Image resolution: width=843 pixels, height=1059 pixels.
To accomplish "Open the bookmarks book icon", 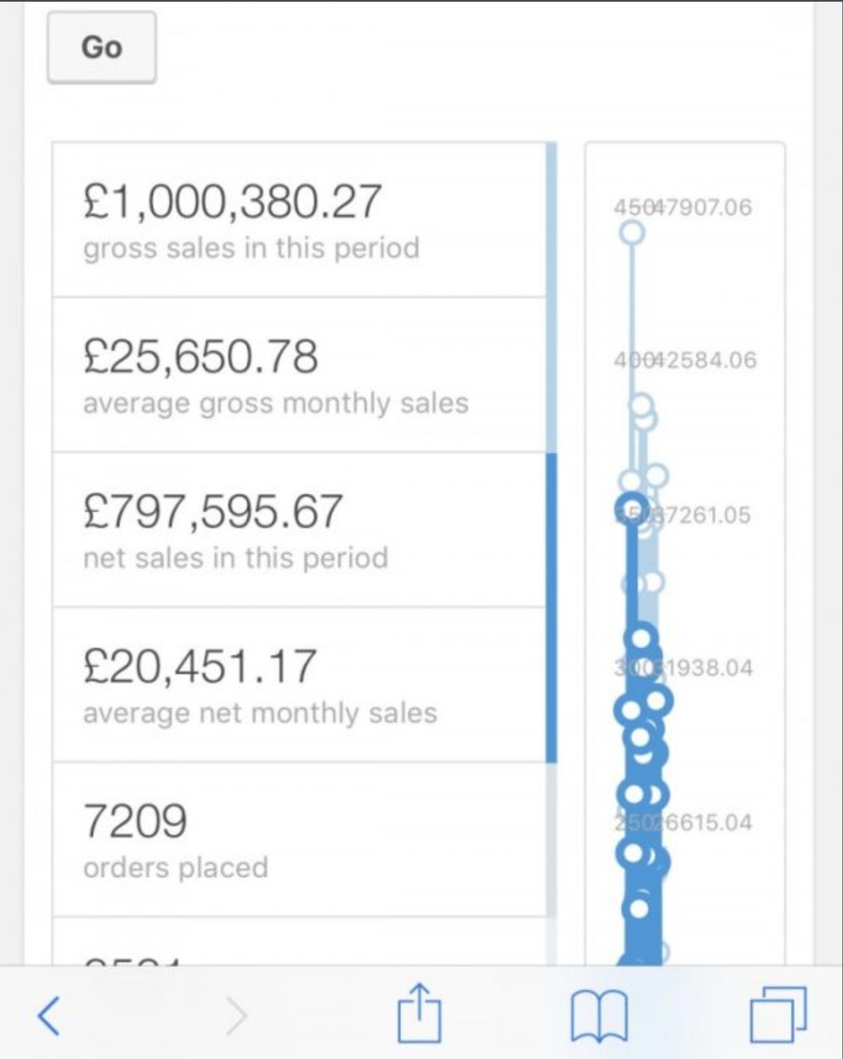I will (x=599, y=1016).
